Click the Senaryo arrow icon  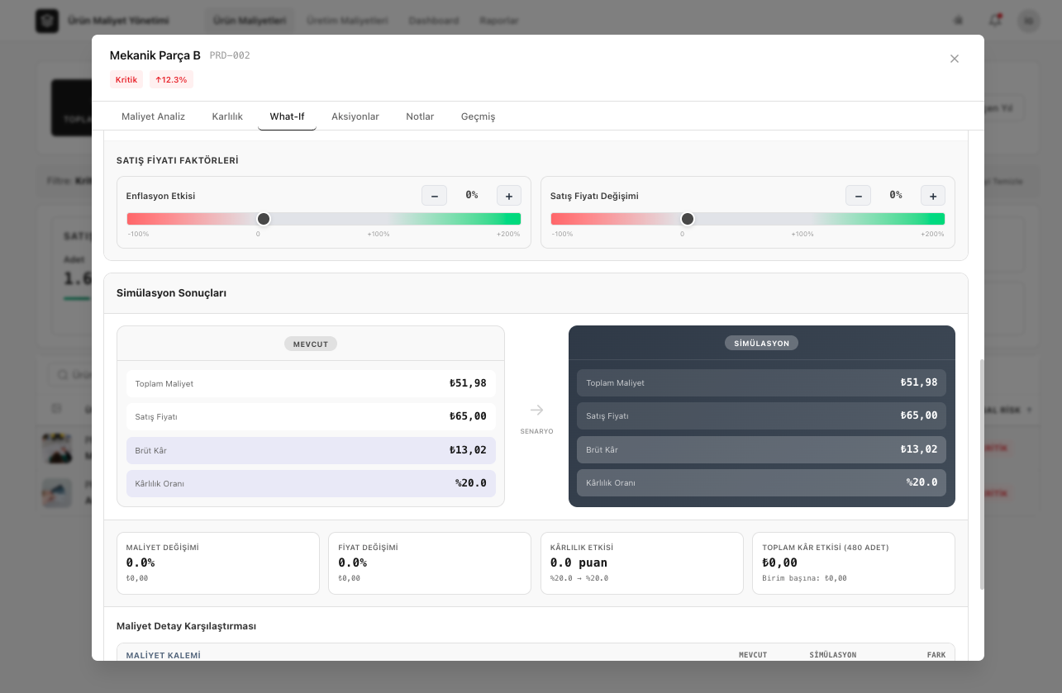536,410
